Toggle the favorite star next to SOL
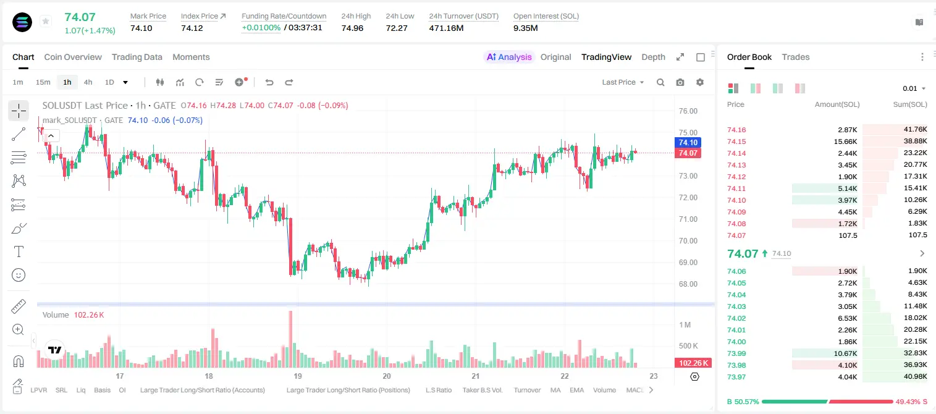 tap(46, 22)
